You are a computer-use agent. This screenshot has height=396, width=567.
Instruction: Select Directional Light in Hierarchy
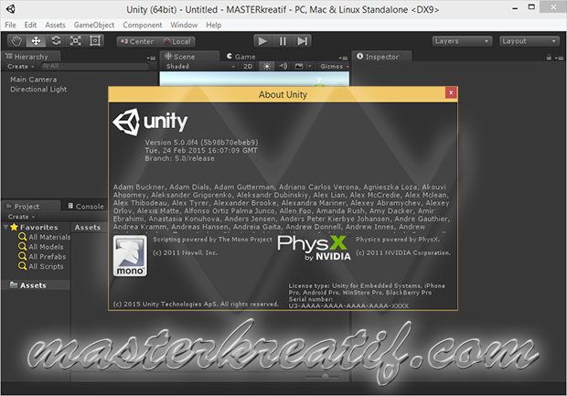[x=38, y=89]
